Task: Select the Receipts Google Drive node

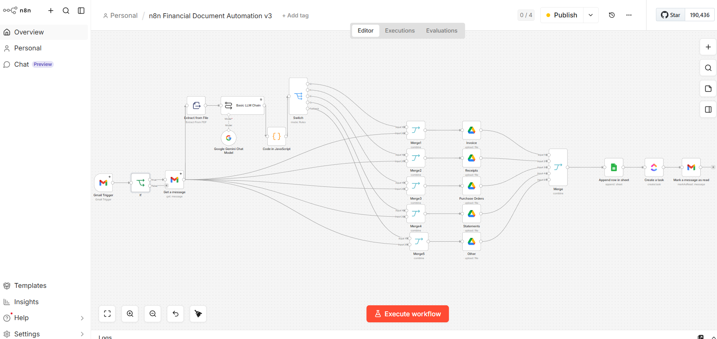Action: [x=472, y=158]
